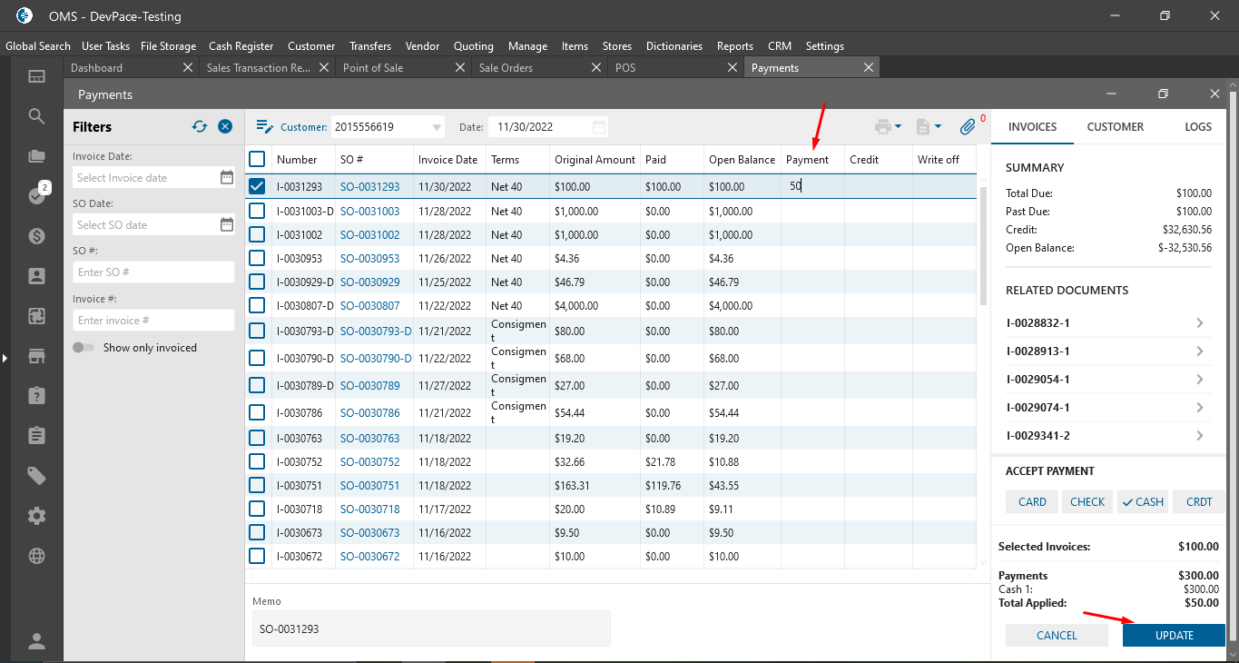Click the UPDATE button
Image resolution: width=1239 pixels, height=663 pixels.
click(x=1174, y=635)
